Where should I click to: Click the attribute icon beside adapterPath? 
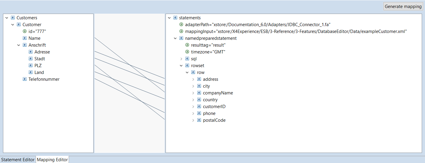click(181, 25)
